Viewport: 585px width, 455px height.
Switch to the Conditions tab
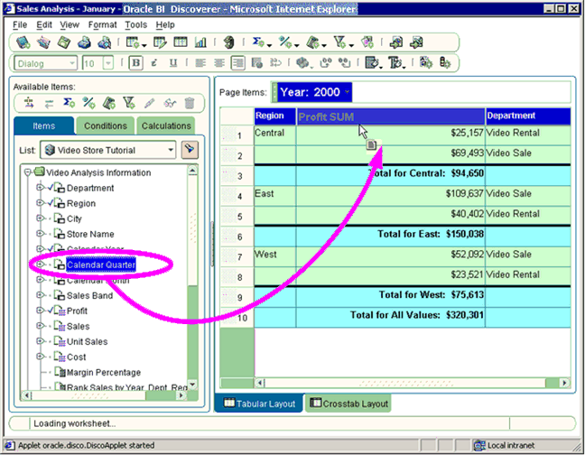(x=106, y=125)
